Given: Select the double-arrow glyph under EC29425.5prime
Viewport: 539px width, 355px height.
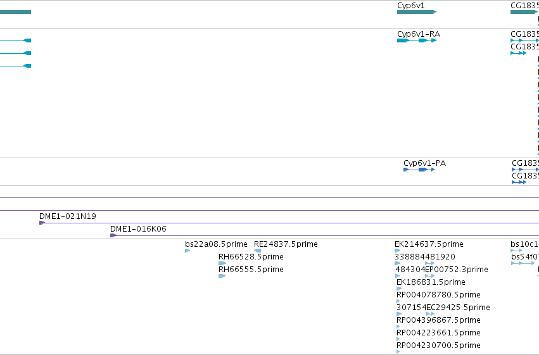Looking at the screenshot, I should point(430,314).
